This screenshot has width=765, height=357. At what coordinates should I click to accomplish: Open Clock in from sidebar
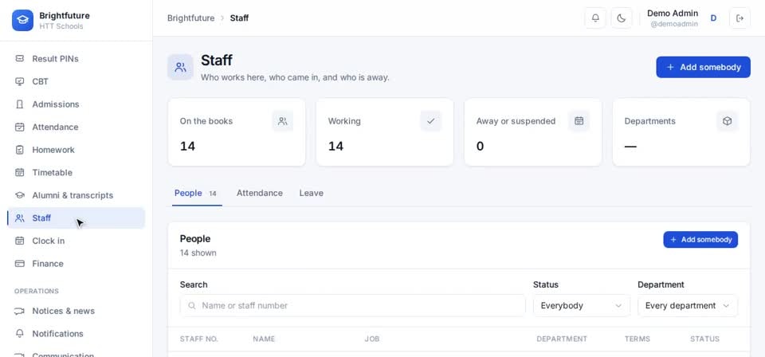(76, 241)
